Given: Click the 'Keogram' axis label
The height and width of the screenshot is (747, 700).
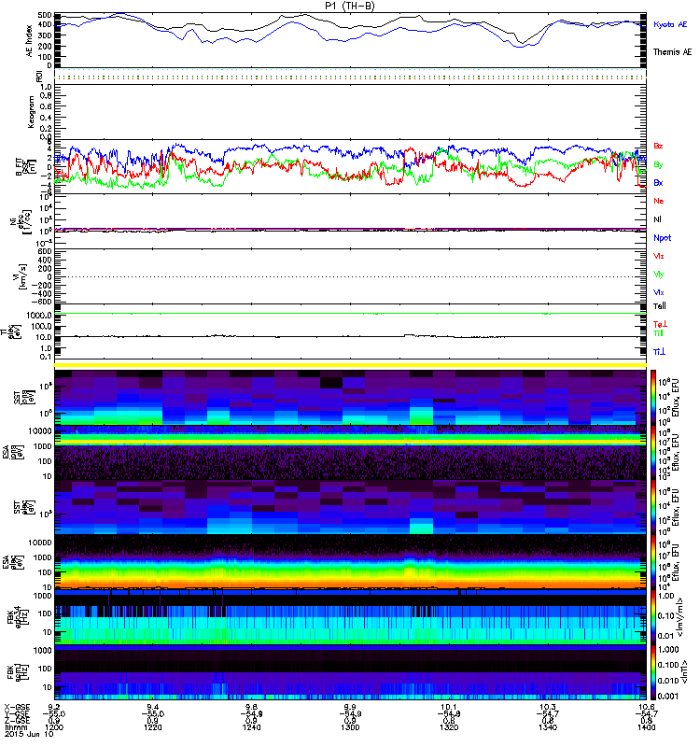Looking at the screenshot, I should 31,111.
